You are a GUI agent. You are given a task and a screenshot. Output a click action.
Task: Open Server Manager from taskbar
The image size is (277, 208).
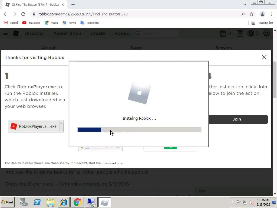click(x=24, y=202)
